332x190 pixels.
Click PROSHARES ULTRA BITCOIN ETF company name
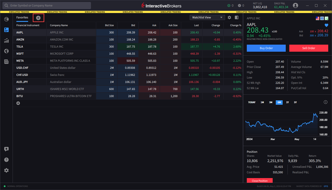coord(71,96)
